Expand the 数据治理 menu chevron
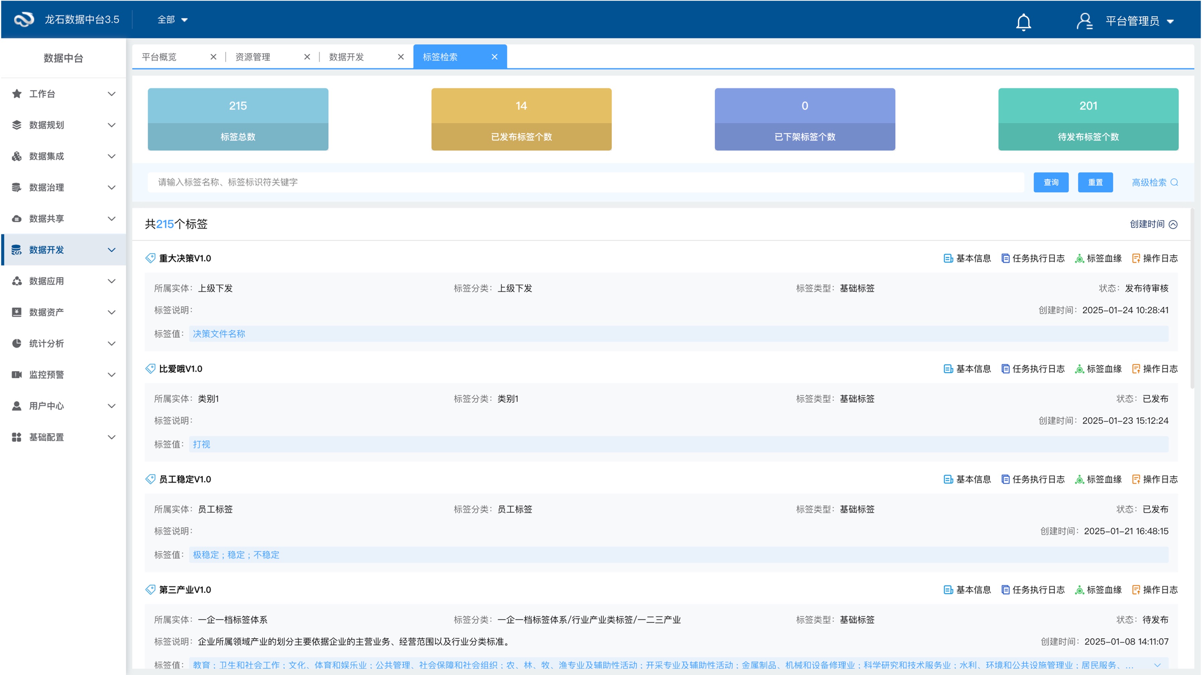This screenshot has width=1202, height=675. click(112, 187)
